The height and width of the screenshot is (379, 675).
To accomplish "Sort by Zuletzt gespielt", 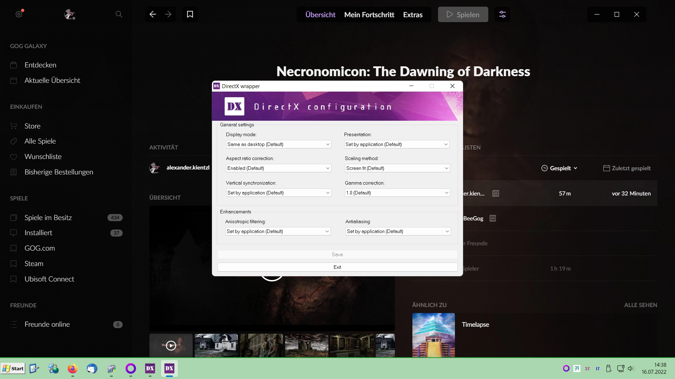I will pos(627,168).
